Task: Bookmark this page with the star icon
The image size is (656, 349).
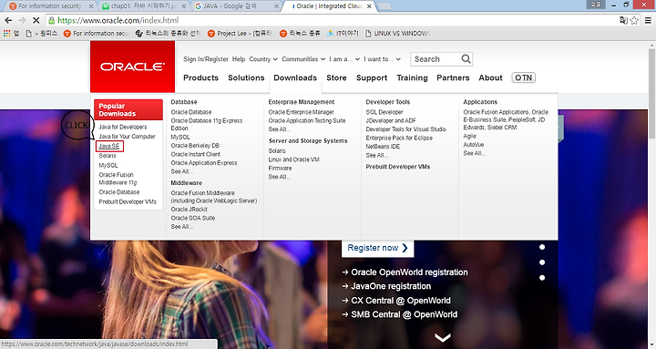Action: coord(634,20)
